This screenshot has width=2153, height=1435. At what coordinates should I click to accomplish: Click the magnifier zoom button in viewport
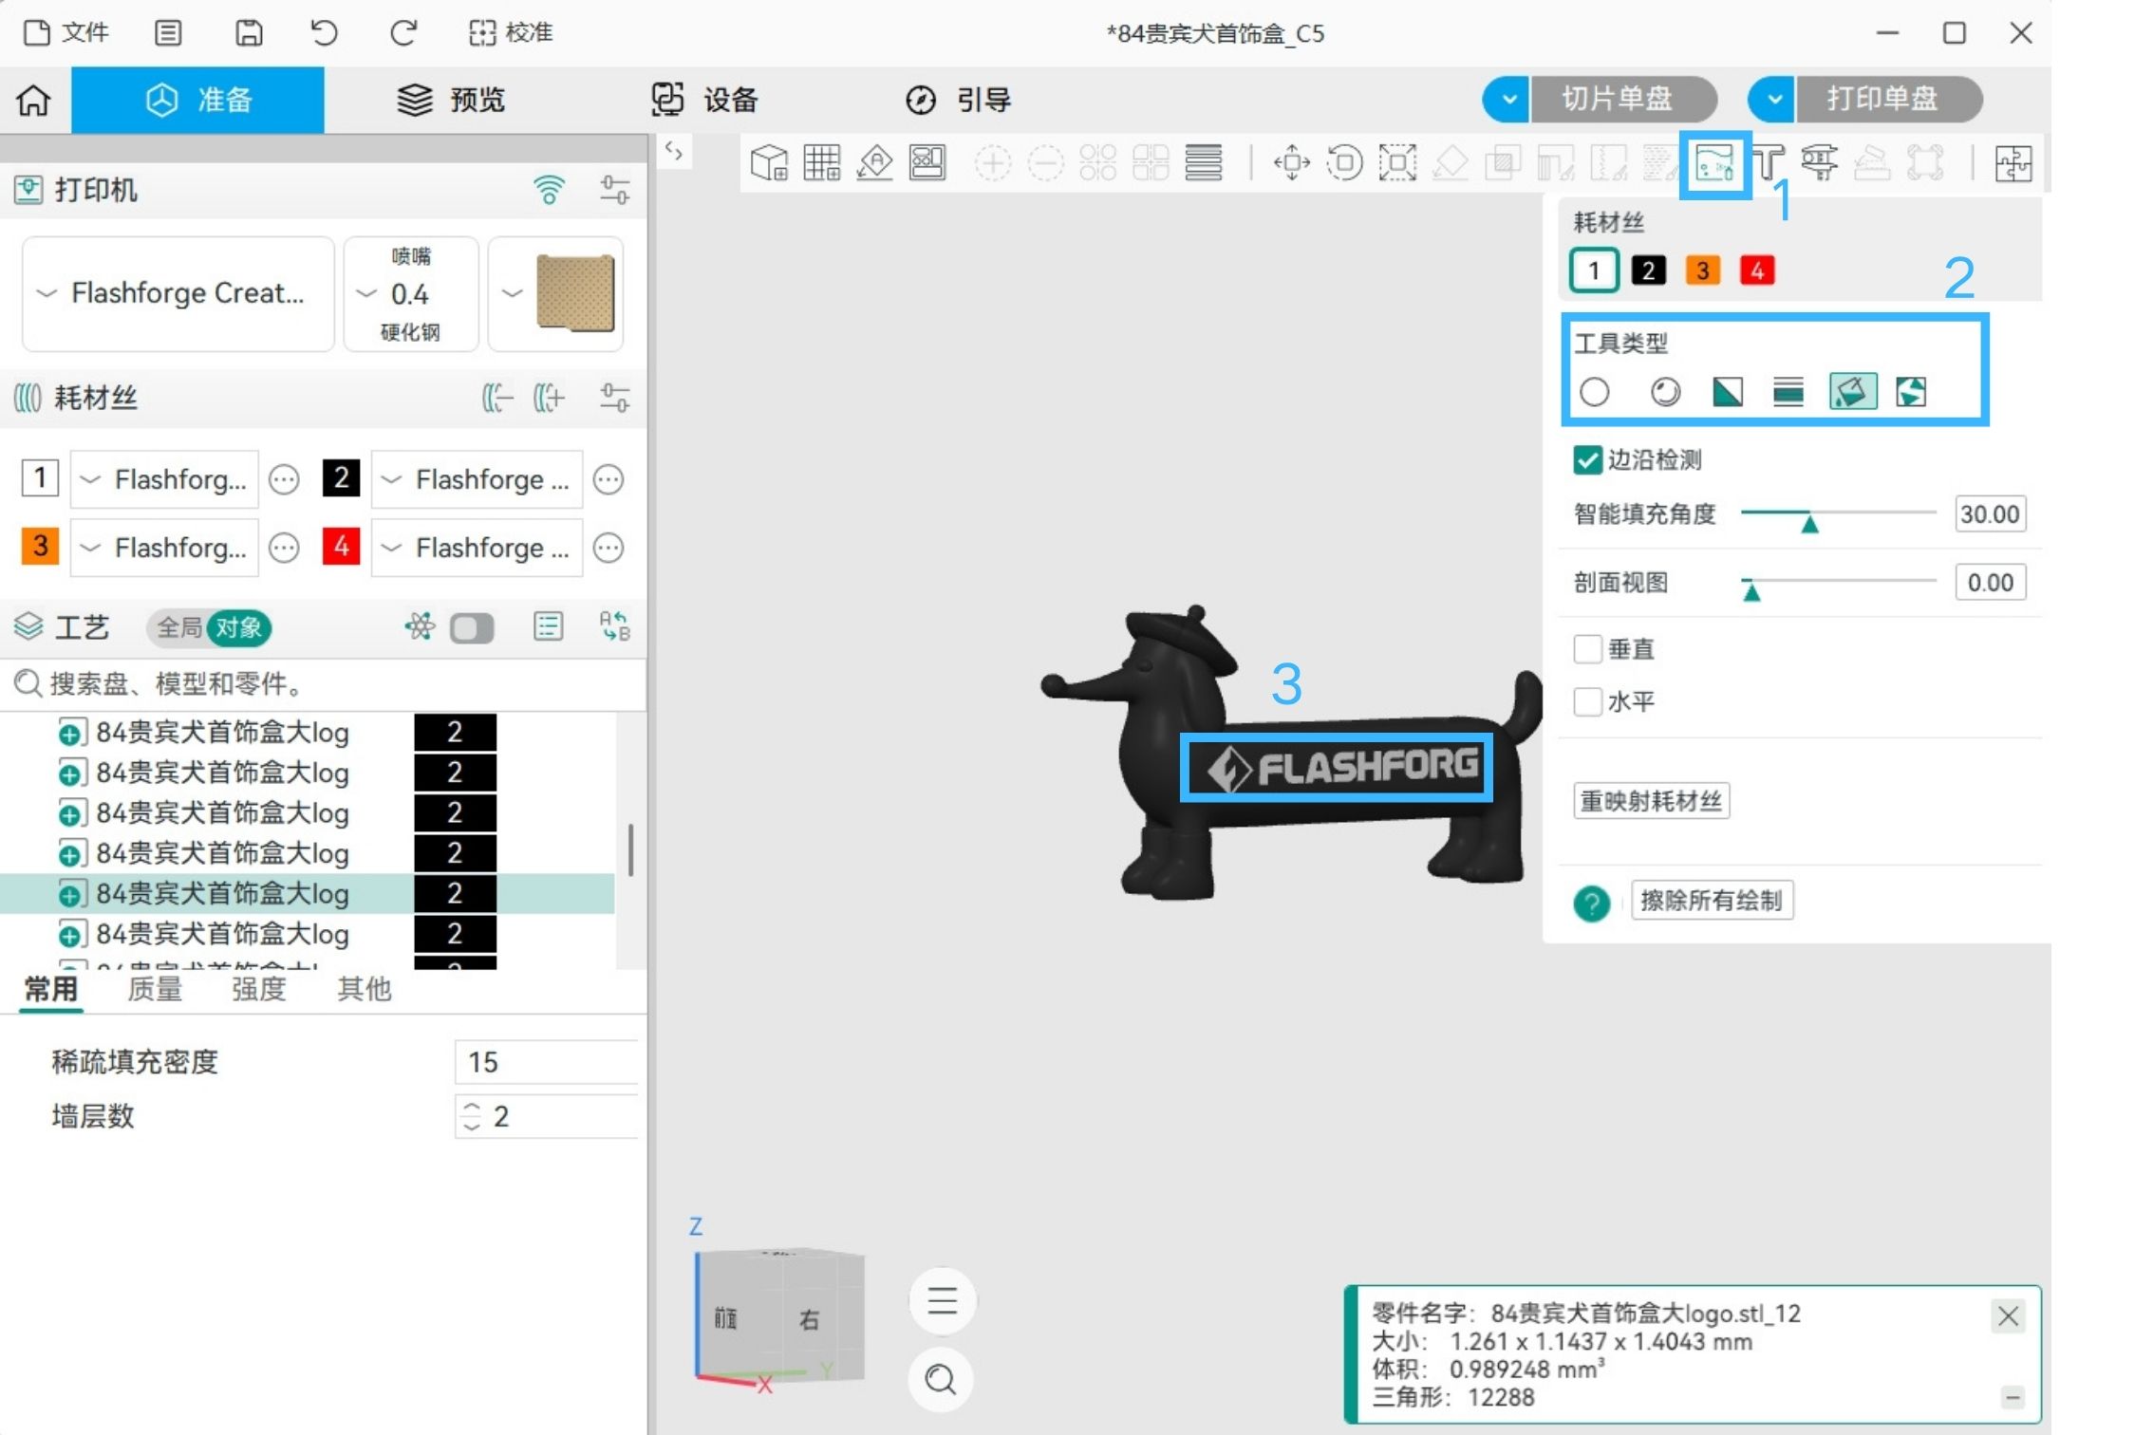coord(942,1378)
